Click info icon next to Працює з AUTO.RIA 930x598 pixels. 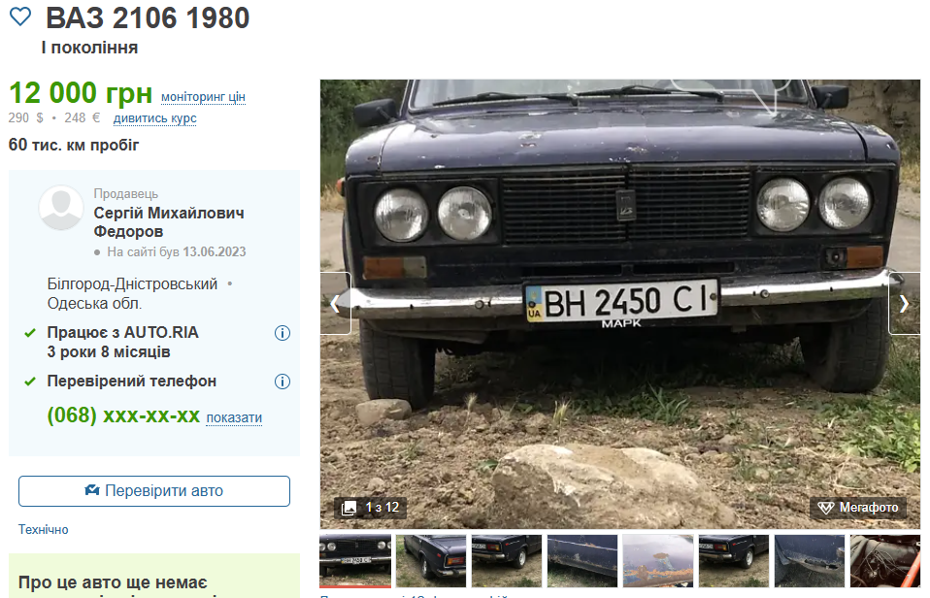(282, 333)
